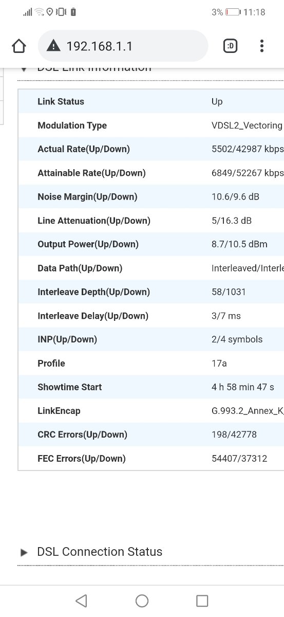Tap the browser home icon
The image size is (284, 617).
(x=19, y=46)
